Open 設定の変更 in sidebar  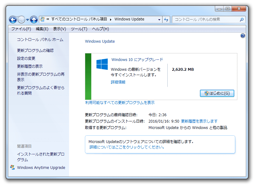pos(26,58)
